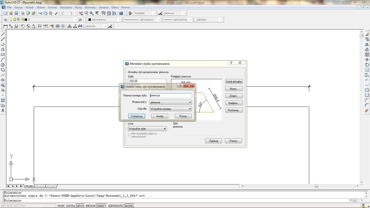370x208 pixels.
Task: Select the Arc draw tool
Action: tap(3, 60)
